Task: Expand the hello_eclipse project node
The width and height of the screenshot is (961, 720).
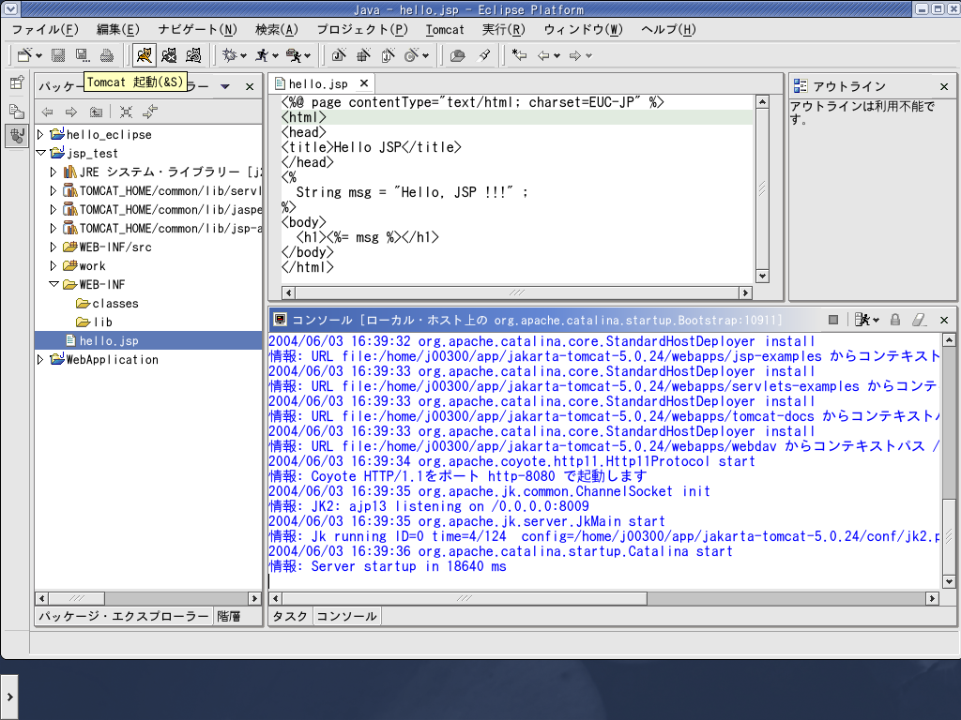Action: point(40,134)
